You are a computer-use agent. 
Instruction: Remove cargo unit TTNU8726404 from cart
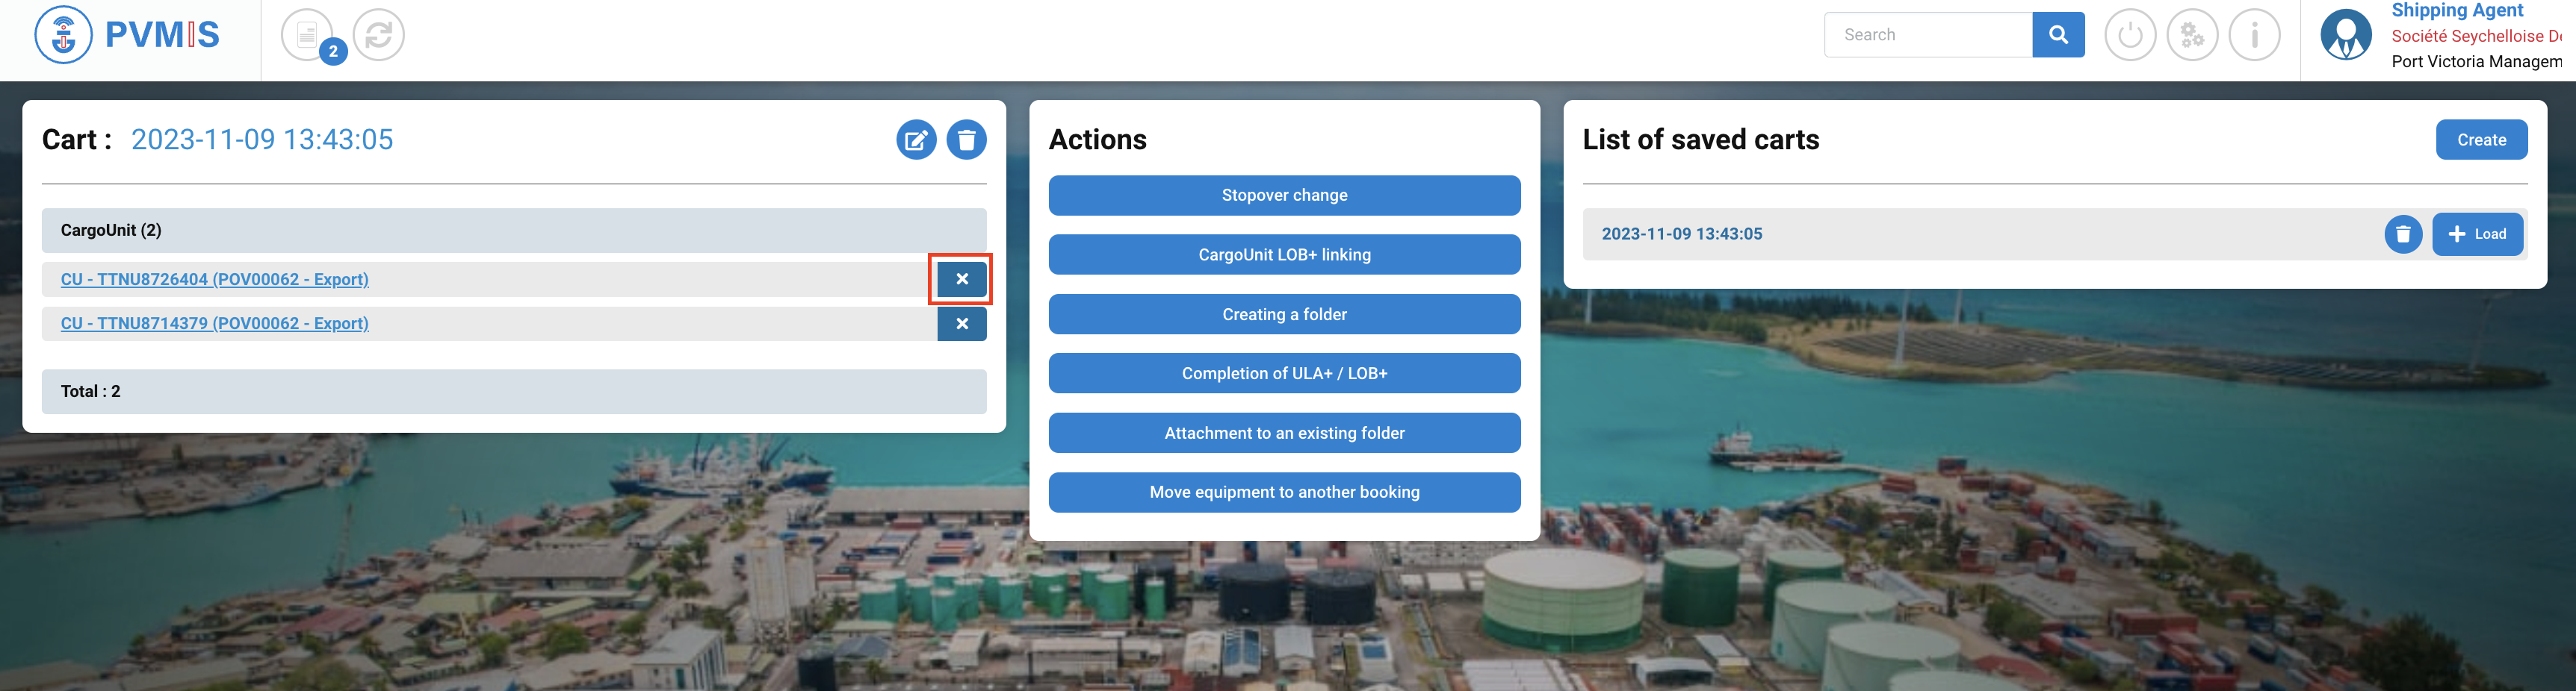pyautogui.click(x=961, y=280)
